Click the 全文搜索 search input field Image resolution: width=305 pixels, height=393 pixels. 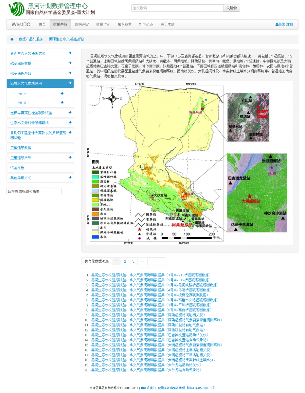pyautogui.click(x=177, y=8)
